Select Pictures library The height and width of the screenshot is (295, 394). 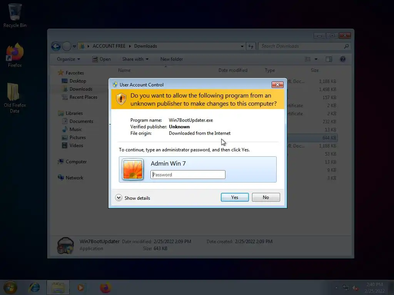(77, 138)
